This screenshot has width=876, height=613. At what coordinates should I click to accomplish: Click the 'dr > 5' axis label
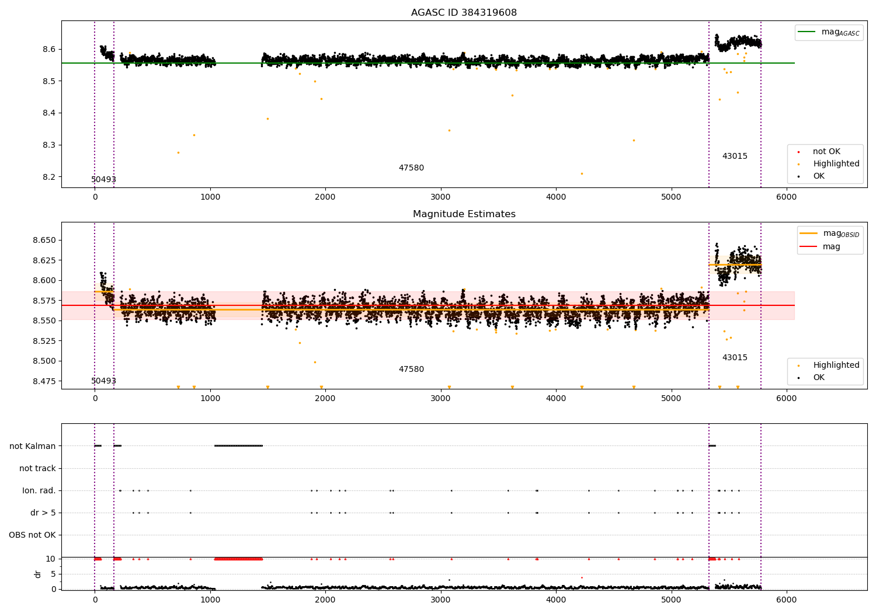43,513
